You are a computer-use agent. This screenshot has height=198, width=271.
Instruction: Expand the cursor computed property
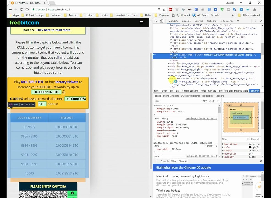click(223, 150)
